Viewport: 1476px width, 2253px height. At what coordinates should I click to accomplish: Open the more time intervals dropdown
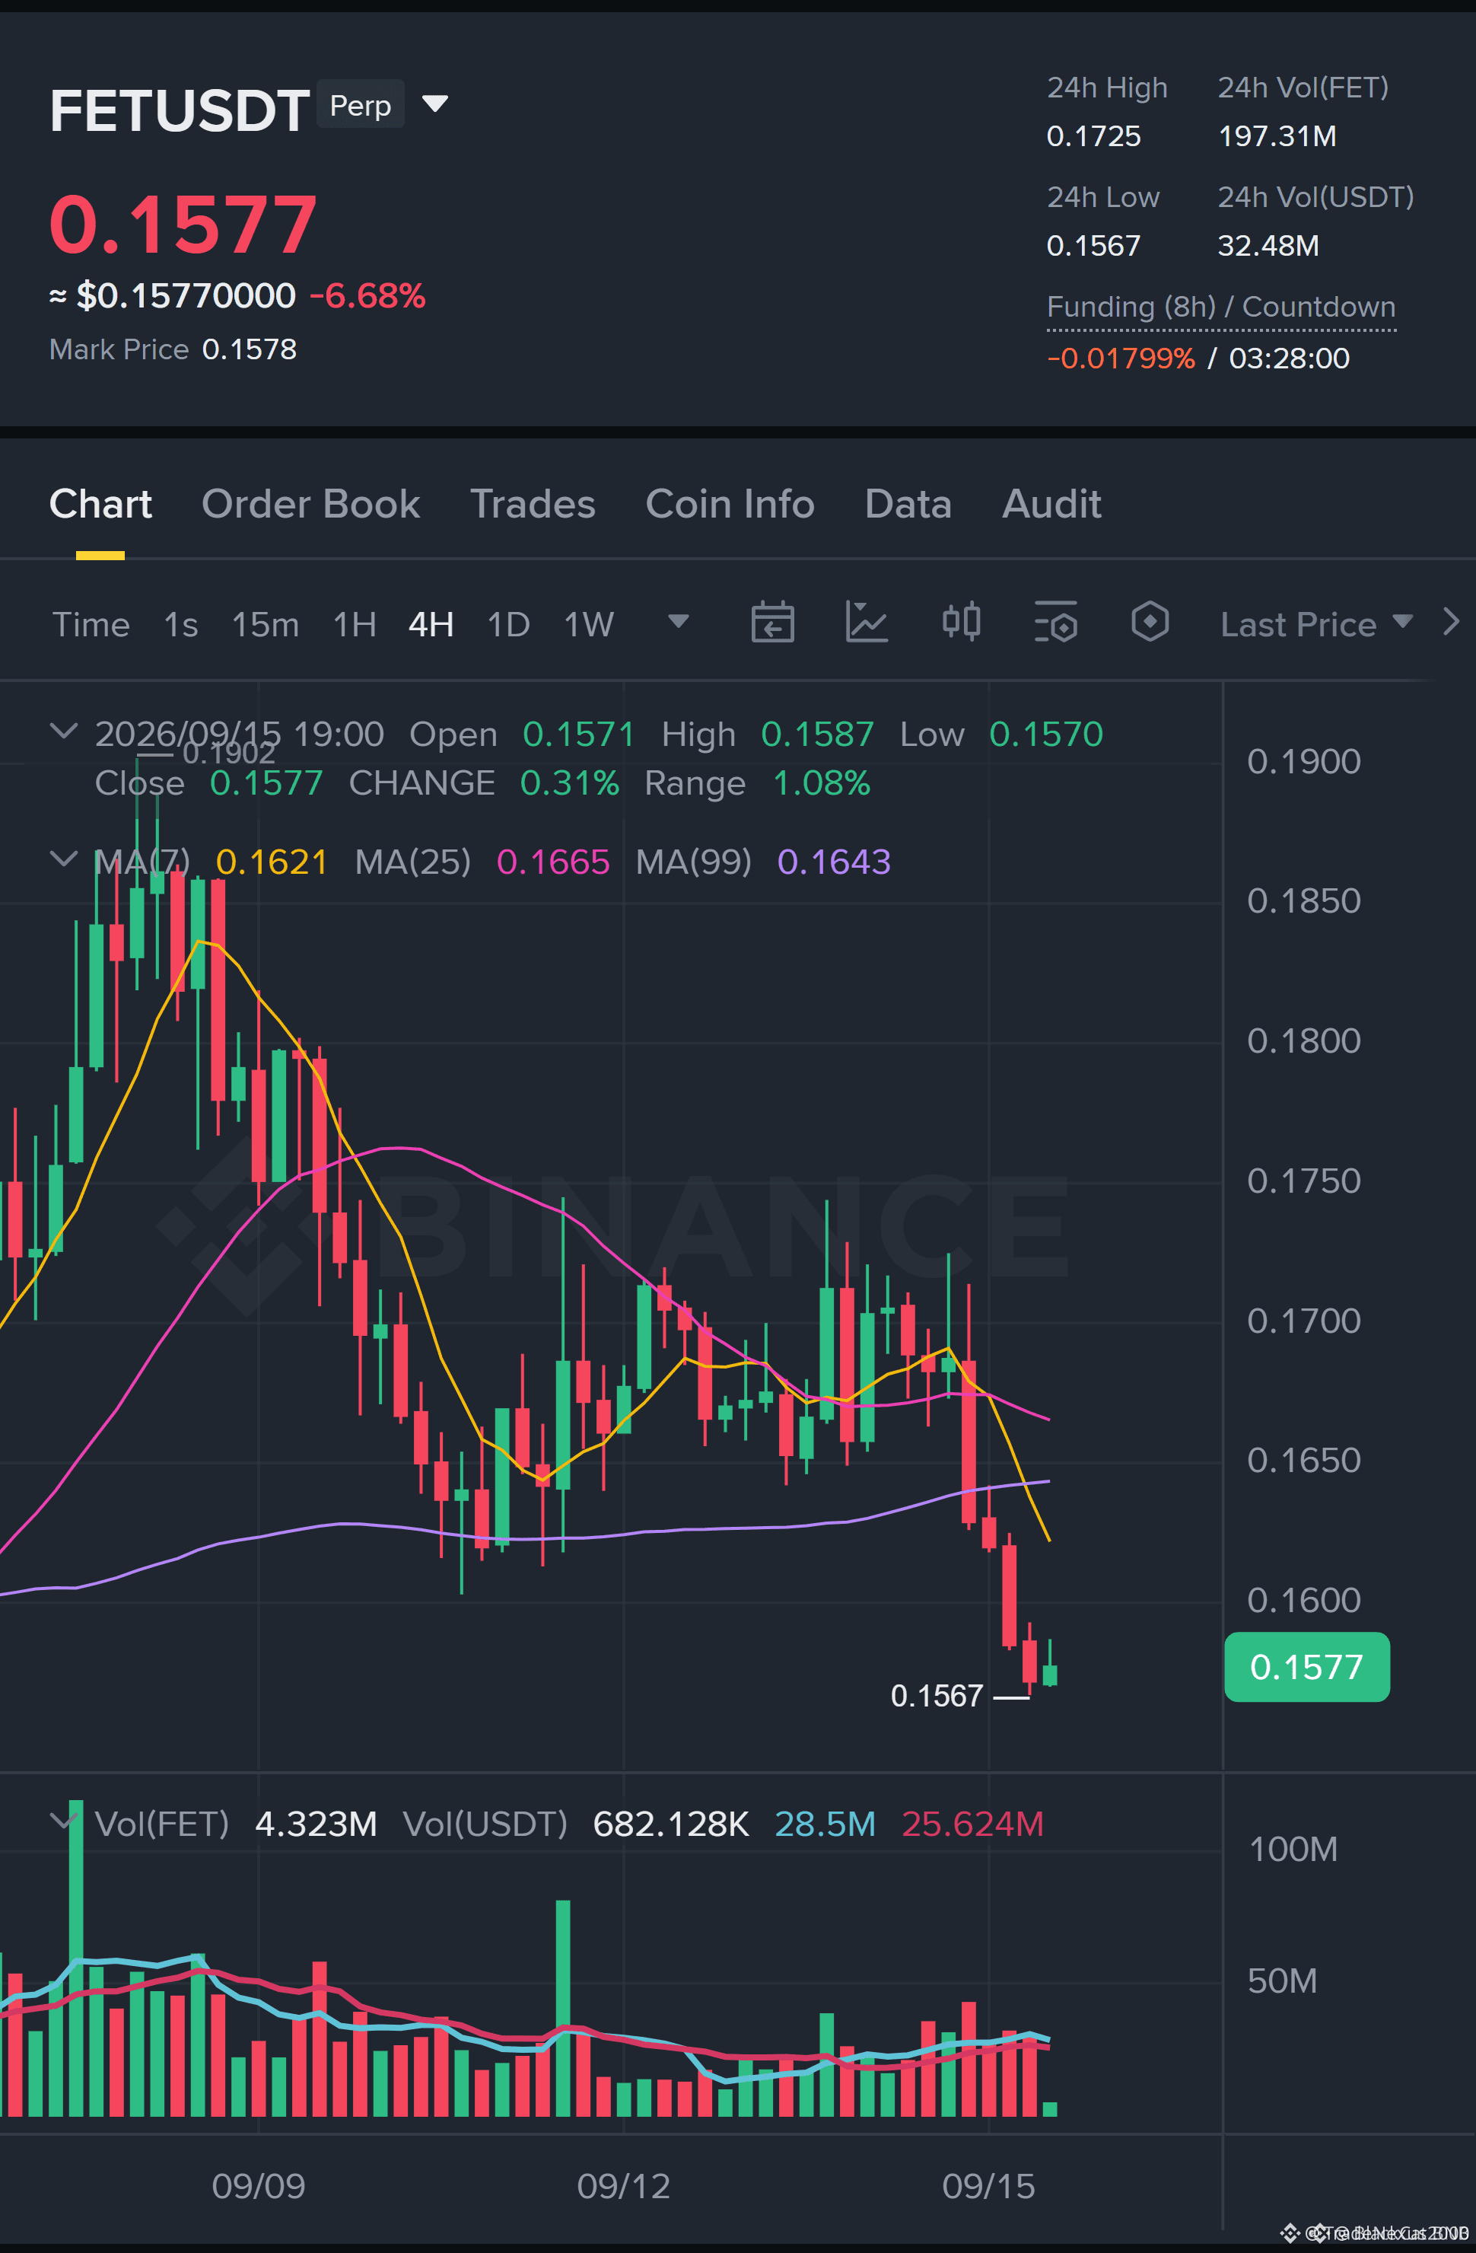click(677, 621)
